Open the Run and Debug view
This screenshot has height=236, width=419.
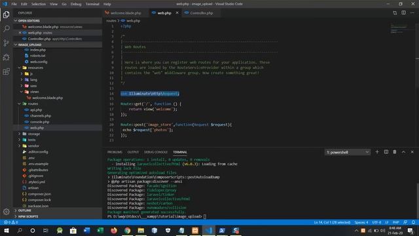[x=6, y=57]
